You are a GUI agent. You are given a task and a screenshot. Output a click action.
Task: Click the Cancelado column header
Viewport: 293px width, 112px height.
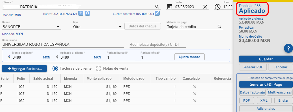pyautogui.click(x=191, y=79)
